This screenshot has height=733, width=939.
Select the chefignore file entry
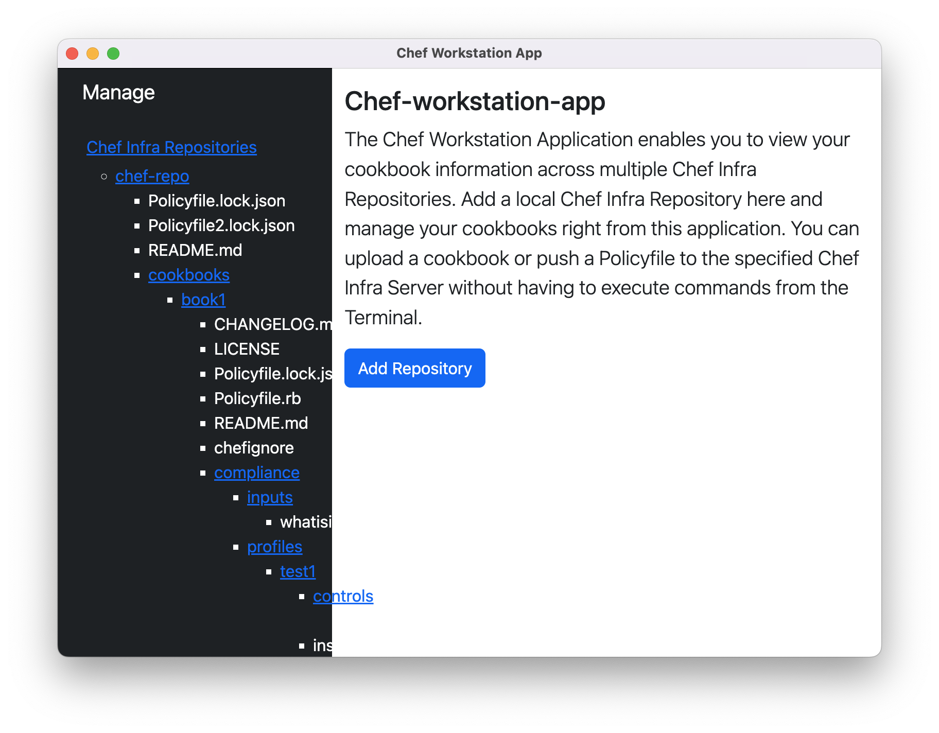coord(254,448)
